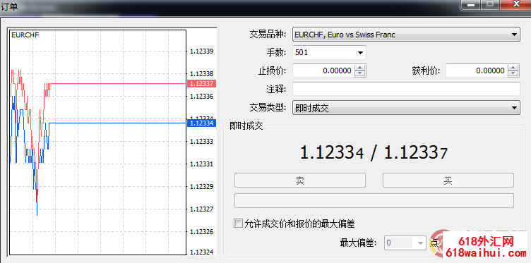Click the 买 buy button
531x263 pixels.
pyautogui.click(x=448, y=181)
